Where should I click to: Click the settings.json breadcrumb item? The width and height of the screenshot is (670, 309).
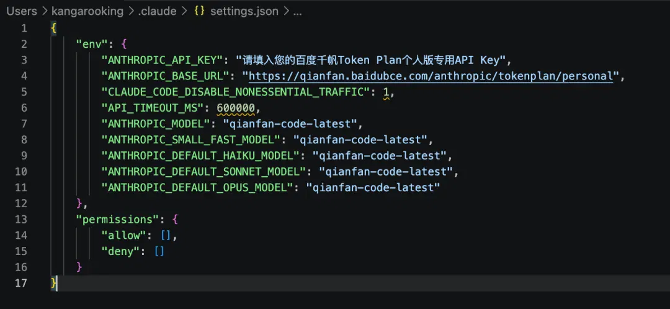(x=244, y=12)
